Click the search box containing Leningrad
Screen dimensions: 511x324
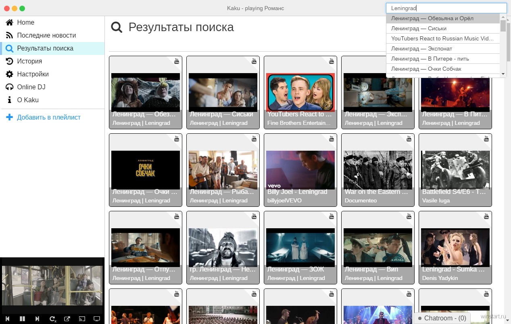[446, 8]
